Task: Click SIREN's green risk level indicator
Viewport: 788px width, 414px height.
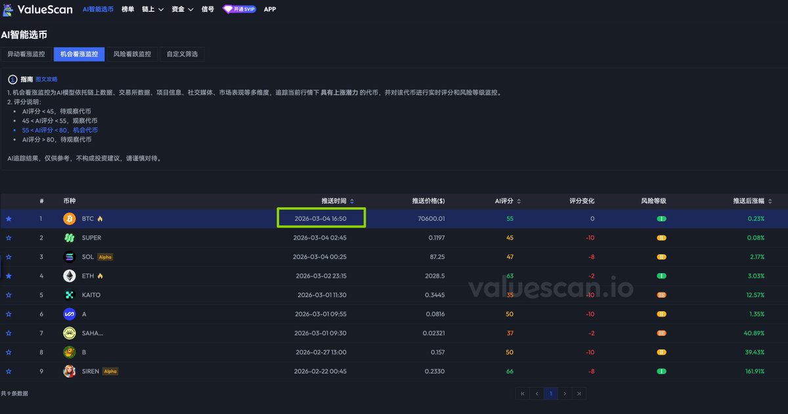Action: [x=661, y=371]
